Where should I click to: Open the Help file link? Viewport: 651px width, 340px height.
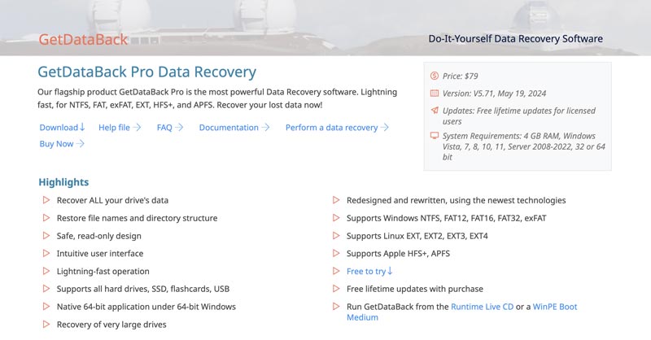[x=120, y=128]
